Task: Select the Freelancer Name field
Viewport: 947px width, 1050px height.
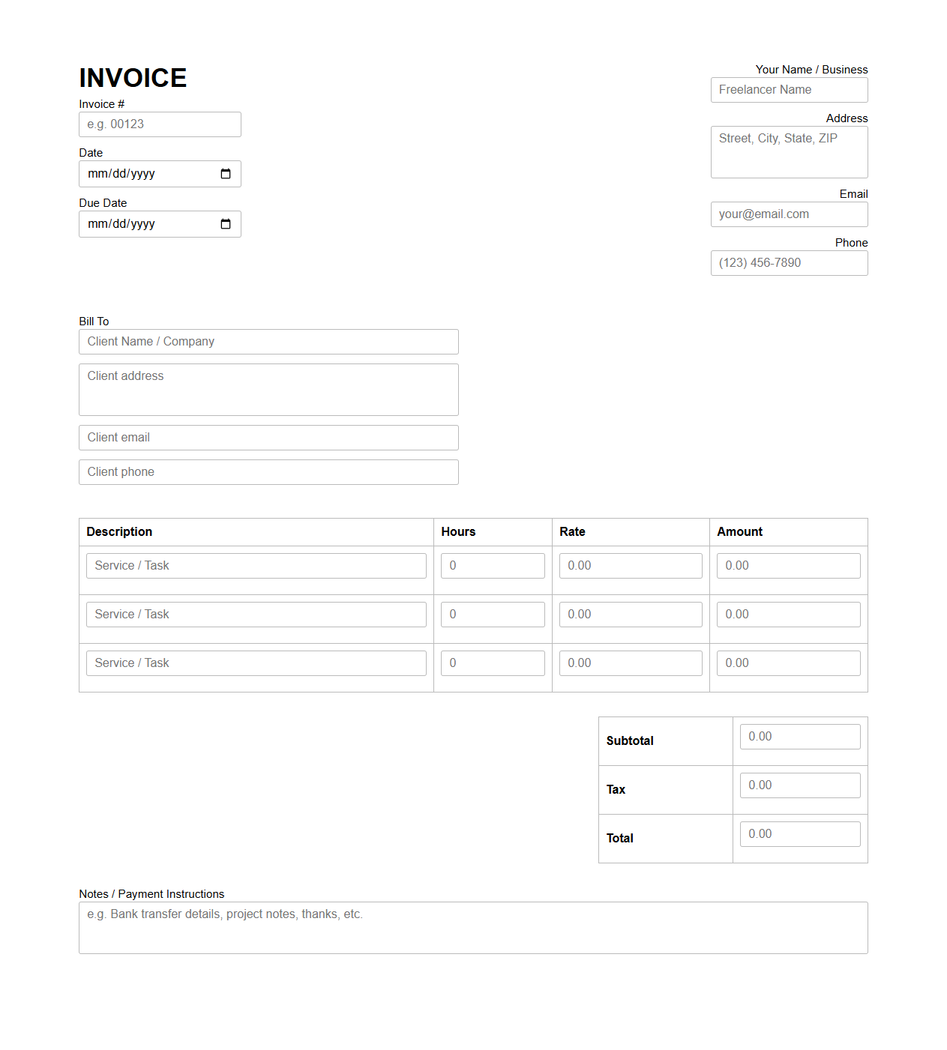Action: pos(788,89)
